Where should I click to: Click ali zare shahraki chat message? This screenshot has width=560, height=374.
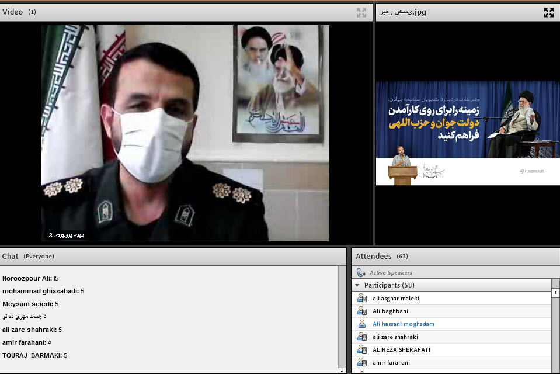(x=32, y=330)
